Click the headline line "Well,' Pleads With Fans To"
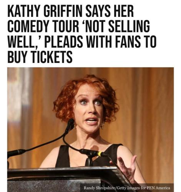The image size is (181, 192). [82, 41]
